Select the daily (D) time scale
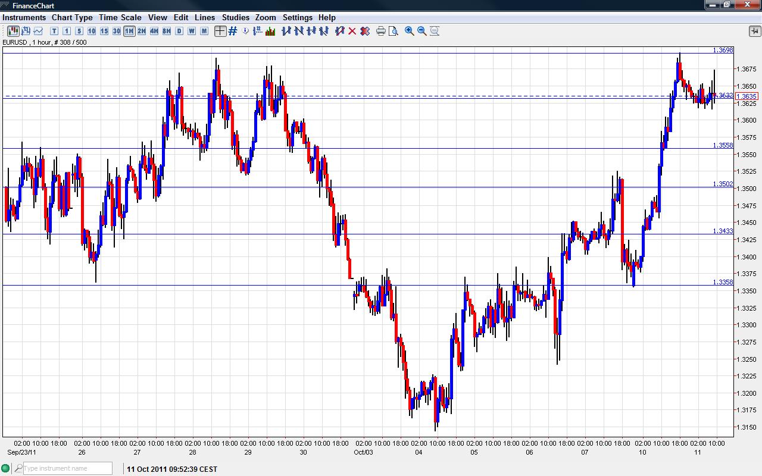762x476 pixels. (x=179, y=31)
